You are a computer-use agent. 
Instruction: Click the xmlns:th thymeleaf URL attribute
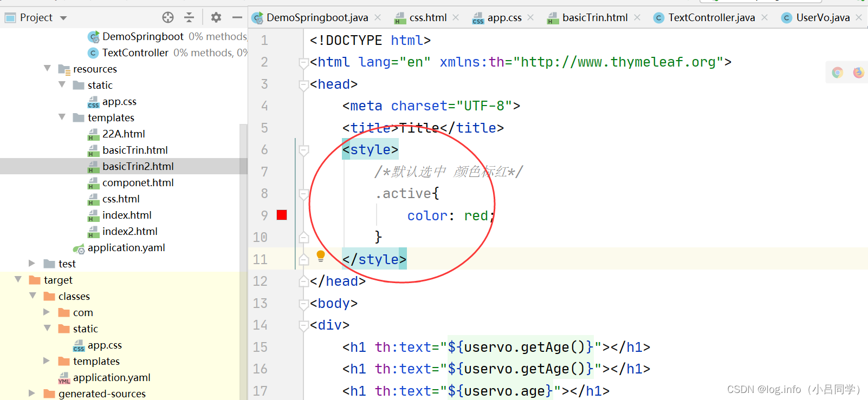pyautogui.click(x=581, y=62)
